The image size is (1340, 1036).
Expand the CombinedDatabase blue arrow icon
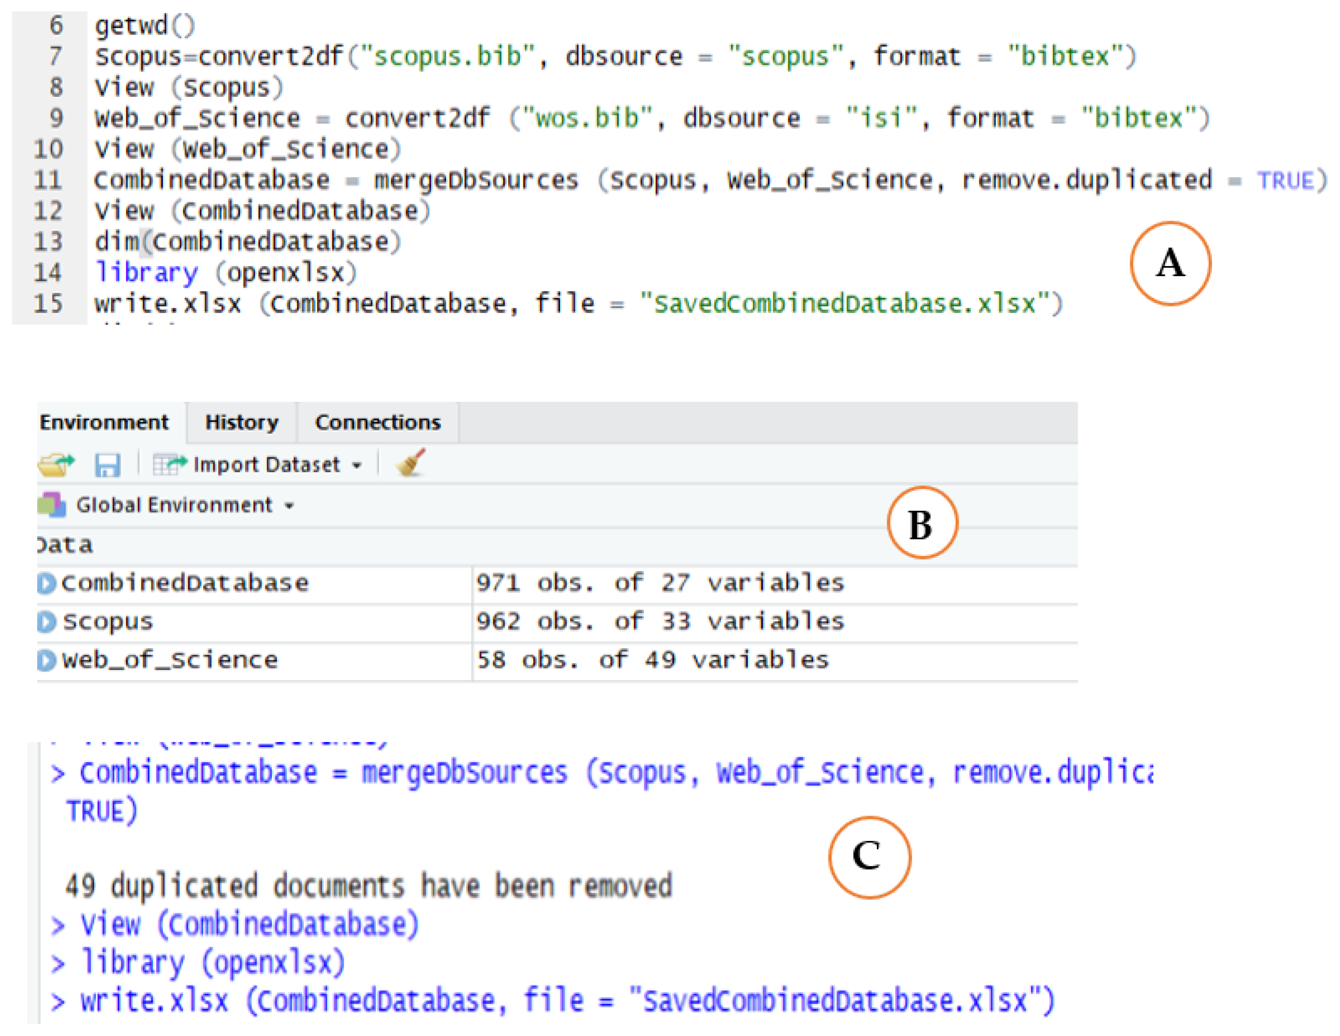[x=46, y=583]
